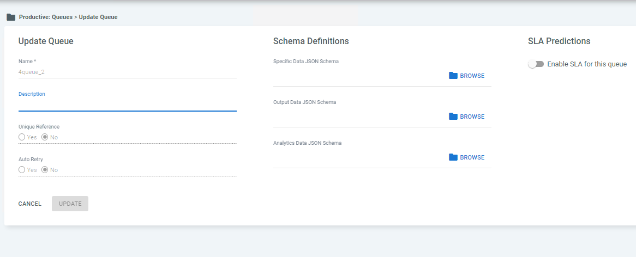Go to Productive: Queues breadcrumb
Image resolution: width=636 pixels, height=257 pixels.
(46, 17)
